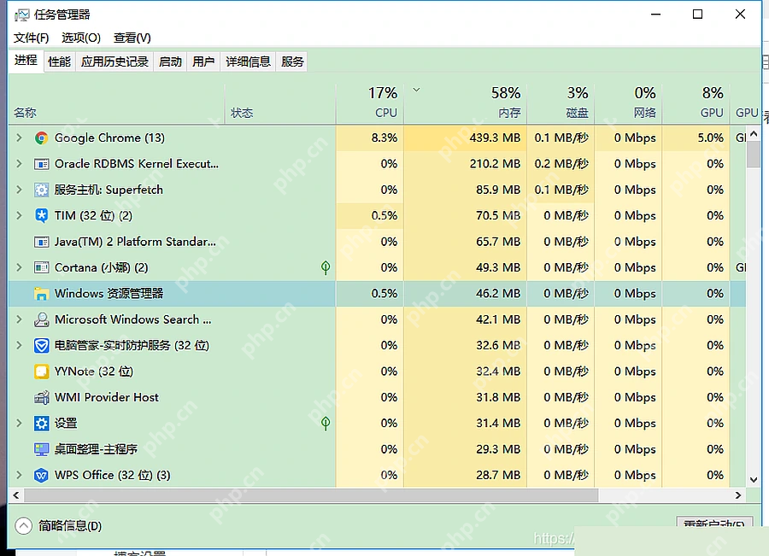Click the 0.2 MB/秒 disk cell

(x=561, y=164)
